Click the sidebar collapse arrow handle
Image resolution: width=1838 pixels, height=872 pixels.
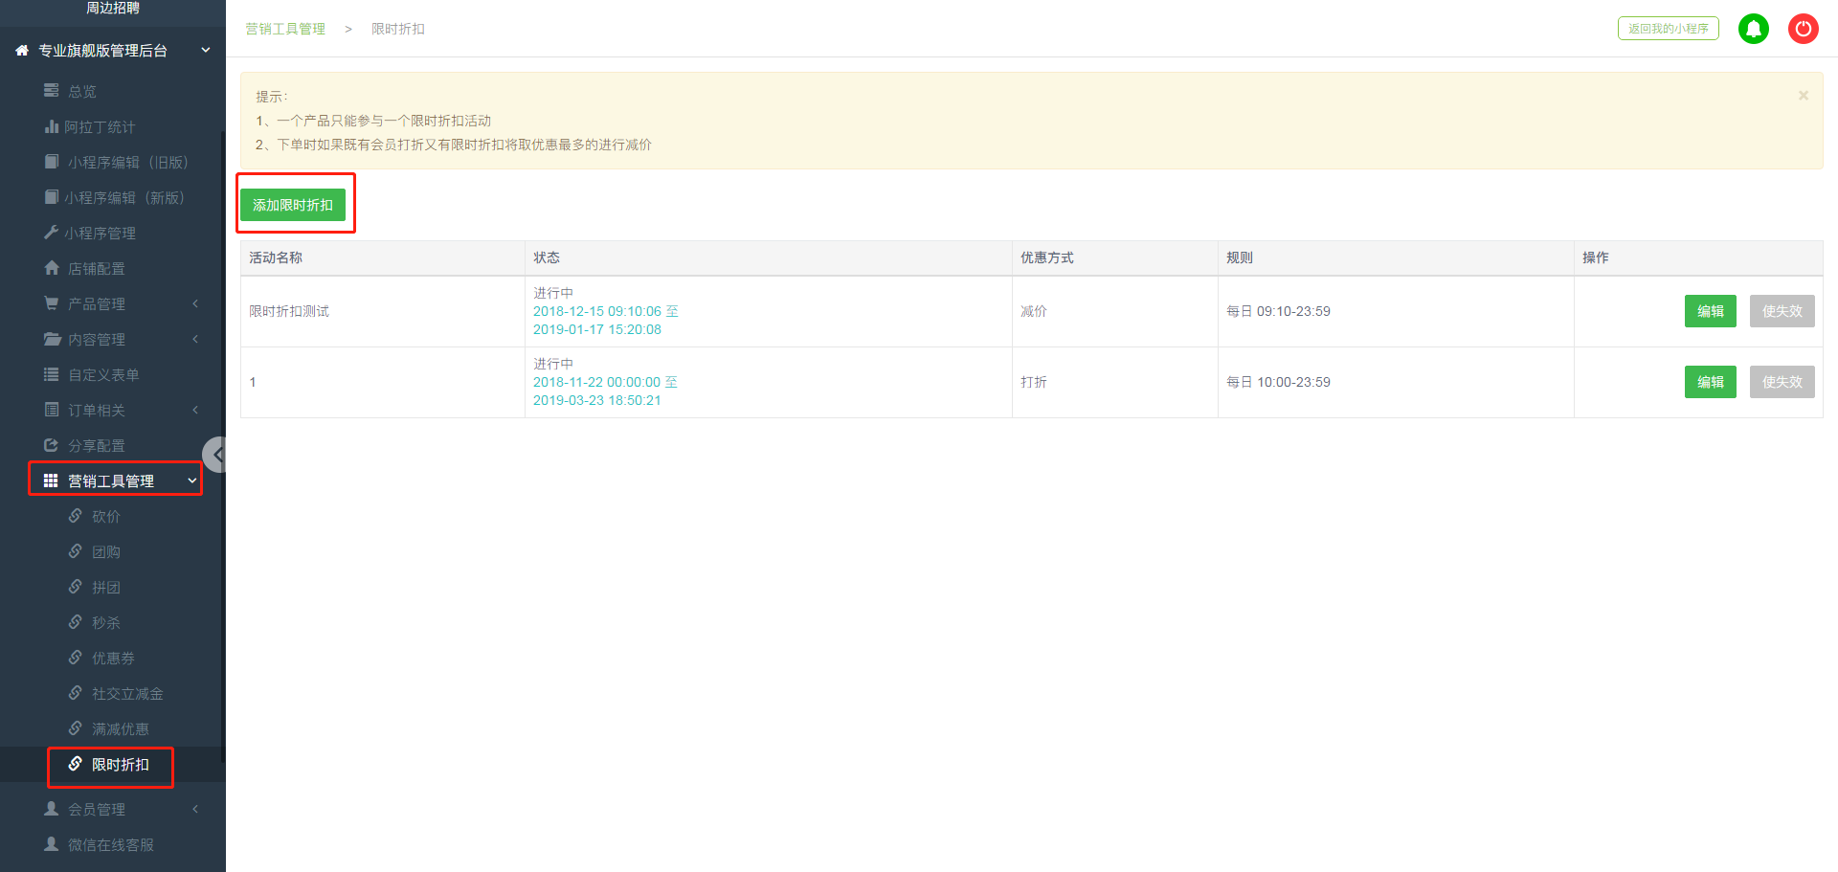(215, 455)
